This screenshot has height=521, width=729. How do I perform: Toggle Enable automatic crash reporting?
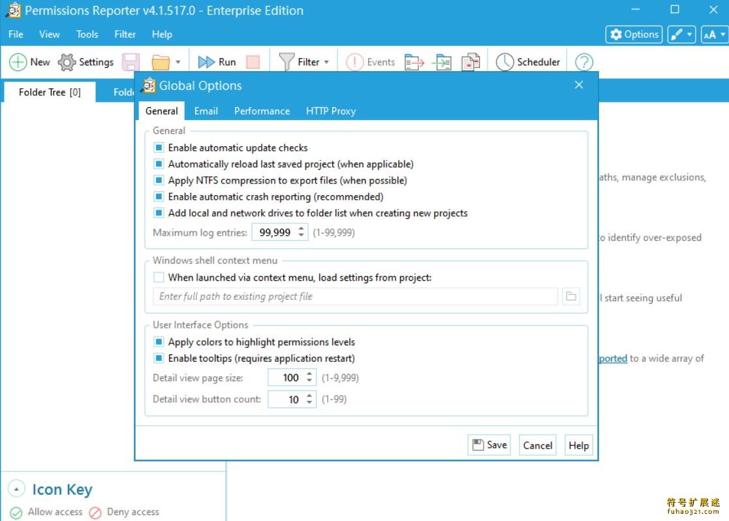(x=159, y=197)
